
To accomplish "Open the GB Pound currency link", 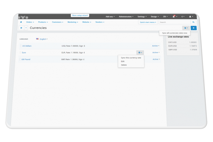I will pyautogui.click(x=26, y=59).
